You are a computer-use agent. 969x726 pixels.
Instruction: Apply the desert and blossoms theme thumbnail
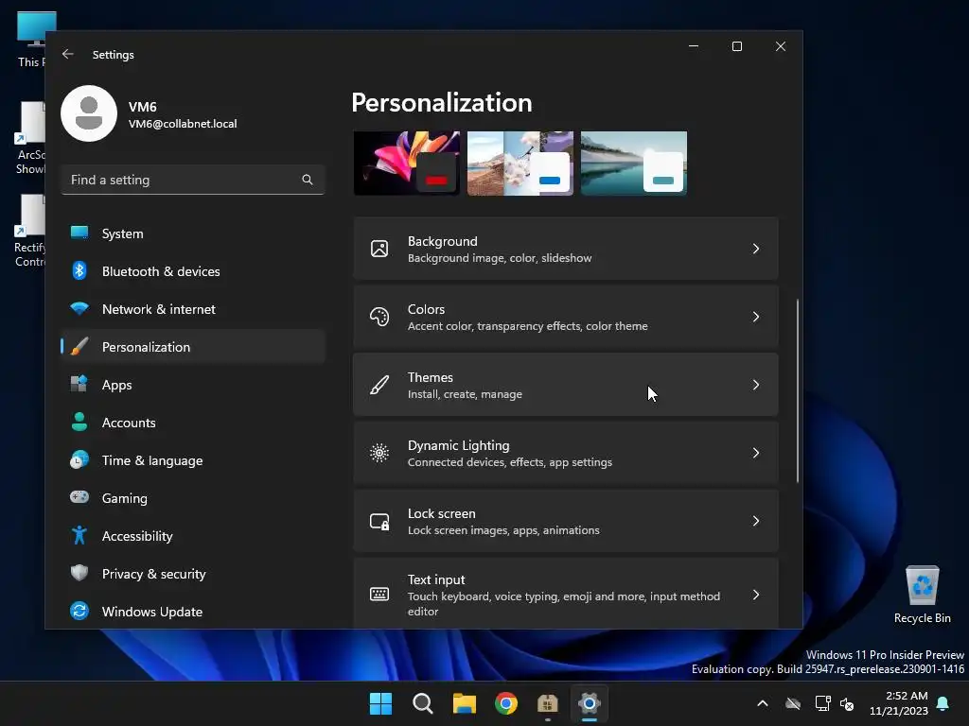coord(520,163)
